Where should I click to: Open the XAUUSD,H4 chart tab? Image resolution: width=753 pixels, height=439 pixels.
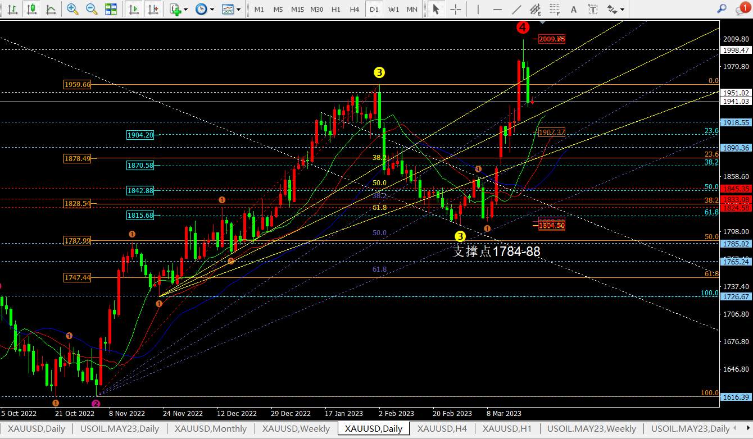(x=442, y=429)
